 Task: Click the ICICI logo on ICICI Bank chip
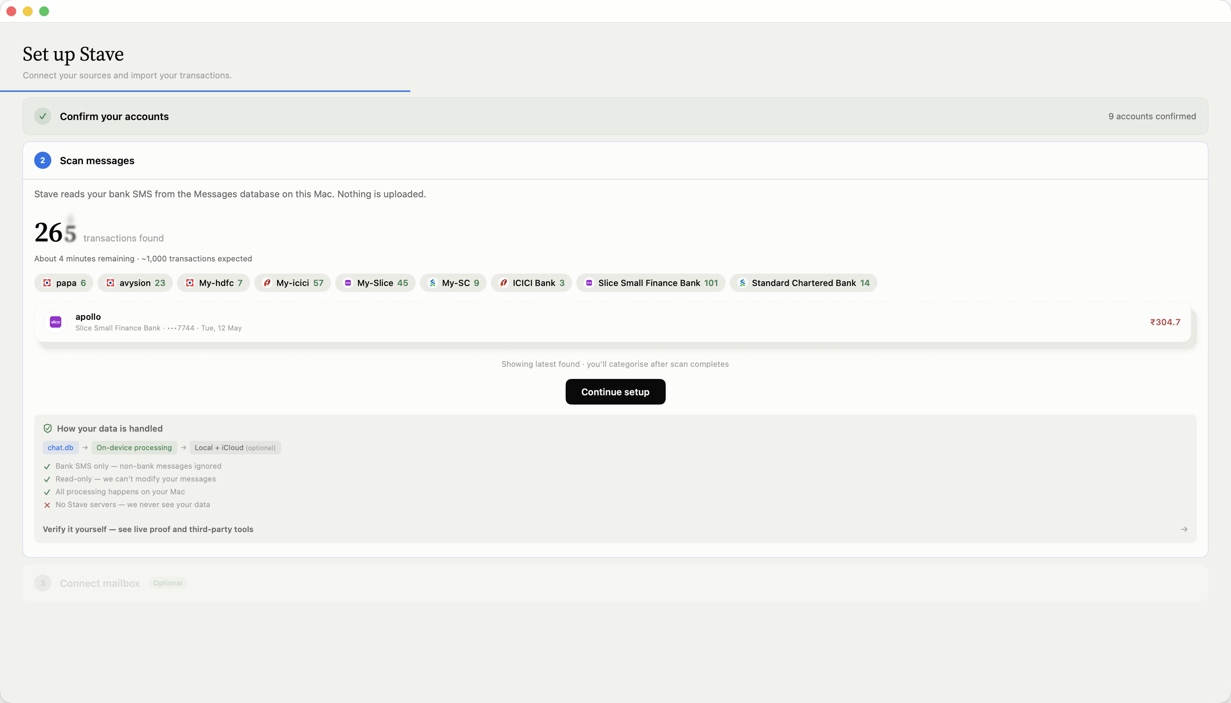pyautogui.click(x=503, y=283)
